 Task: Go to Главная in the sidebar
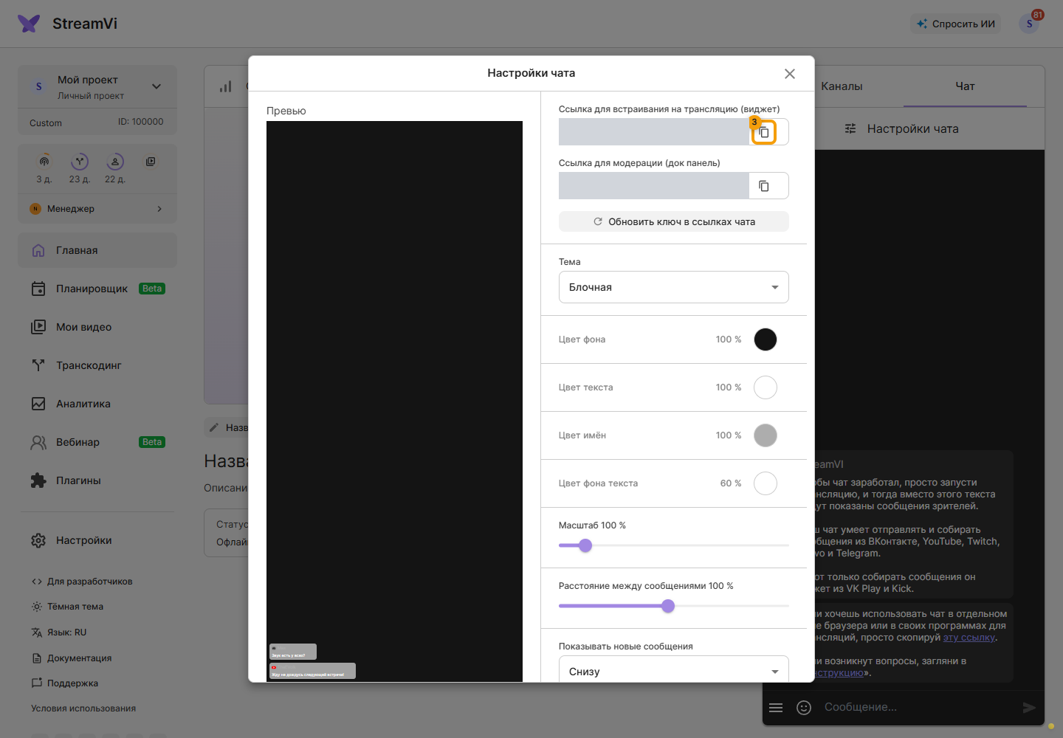click(x=97, y=250)
